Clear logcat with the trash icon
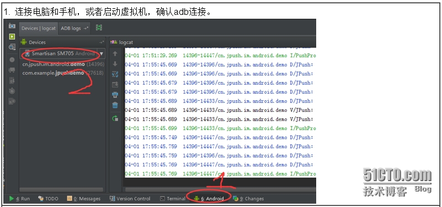 pyautogui.click(x=115, y=105)
